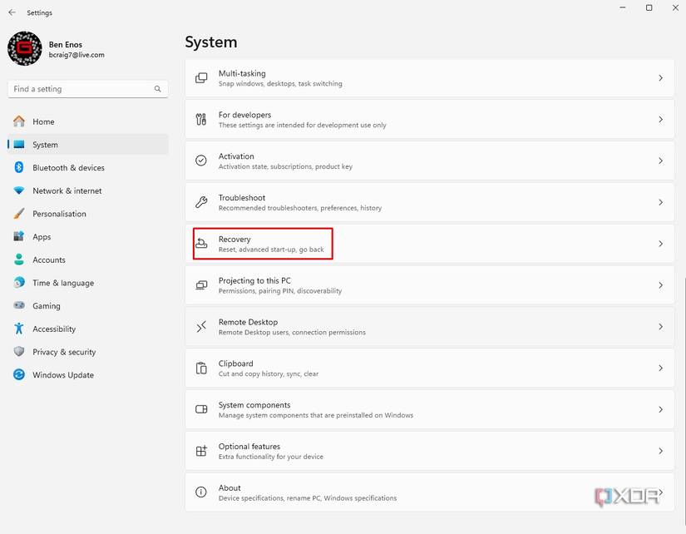Image resolution: width=686 pixels, height=534 pixels.
Task: Click the For developers tools icon
Action: point(201,119)
